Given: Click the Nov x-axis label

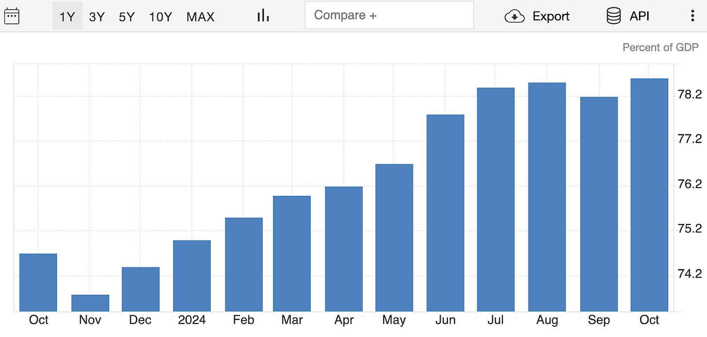Looking at the screenshot, I should 90,320.
